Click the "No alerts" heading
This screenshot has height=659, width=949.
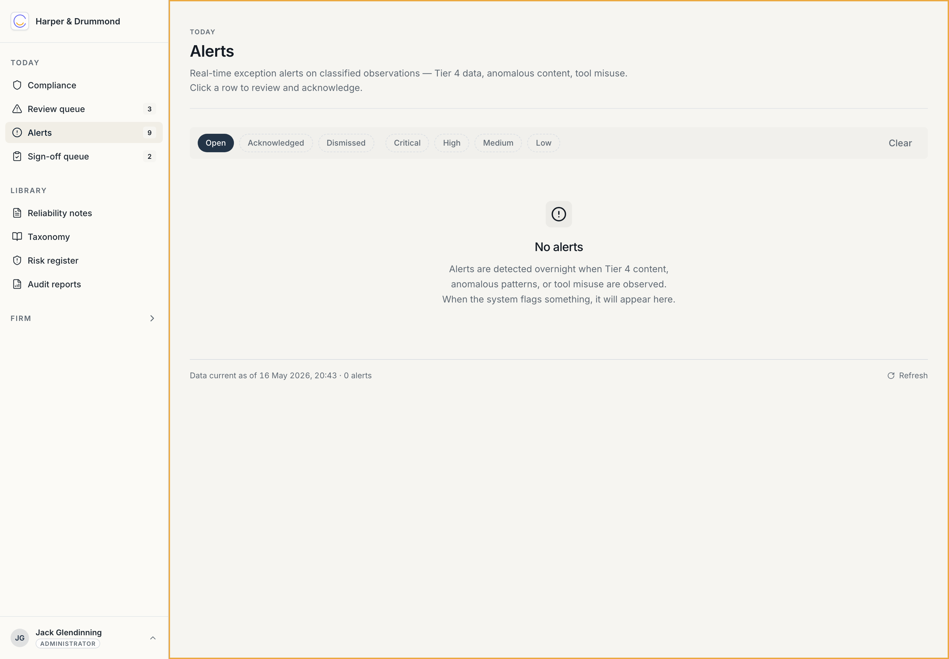[559, 247]
